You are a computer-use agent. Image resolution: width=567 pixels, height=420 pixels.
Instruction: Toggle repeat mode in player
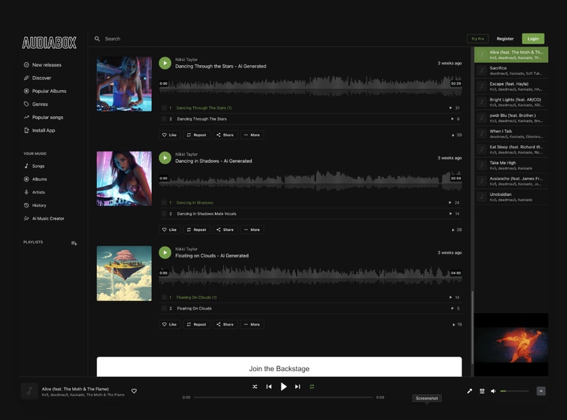(312, 387)
